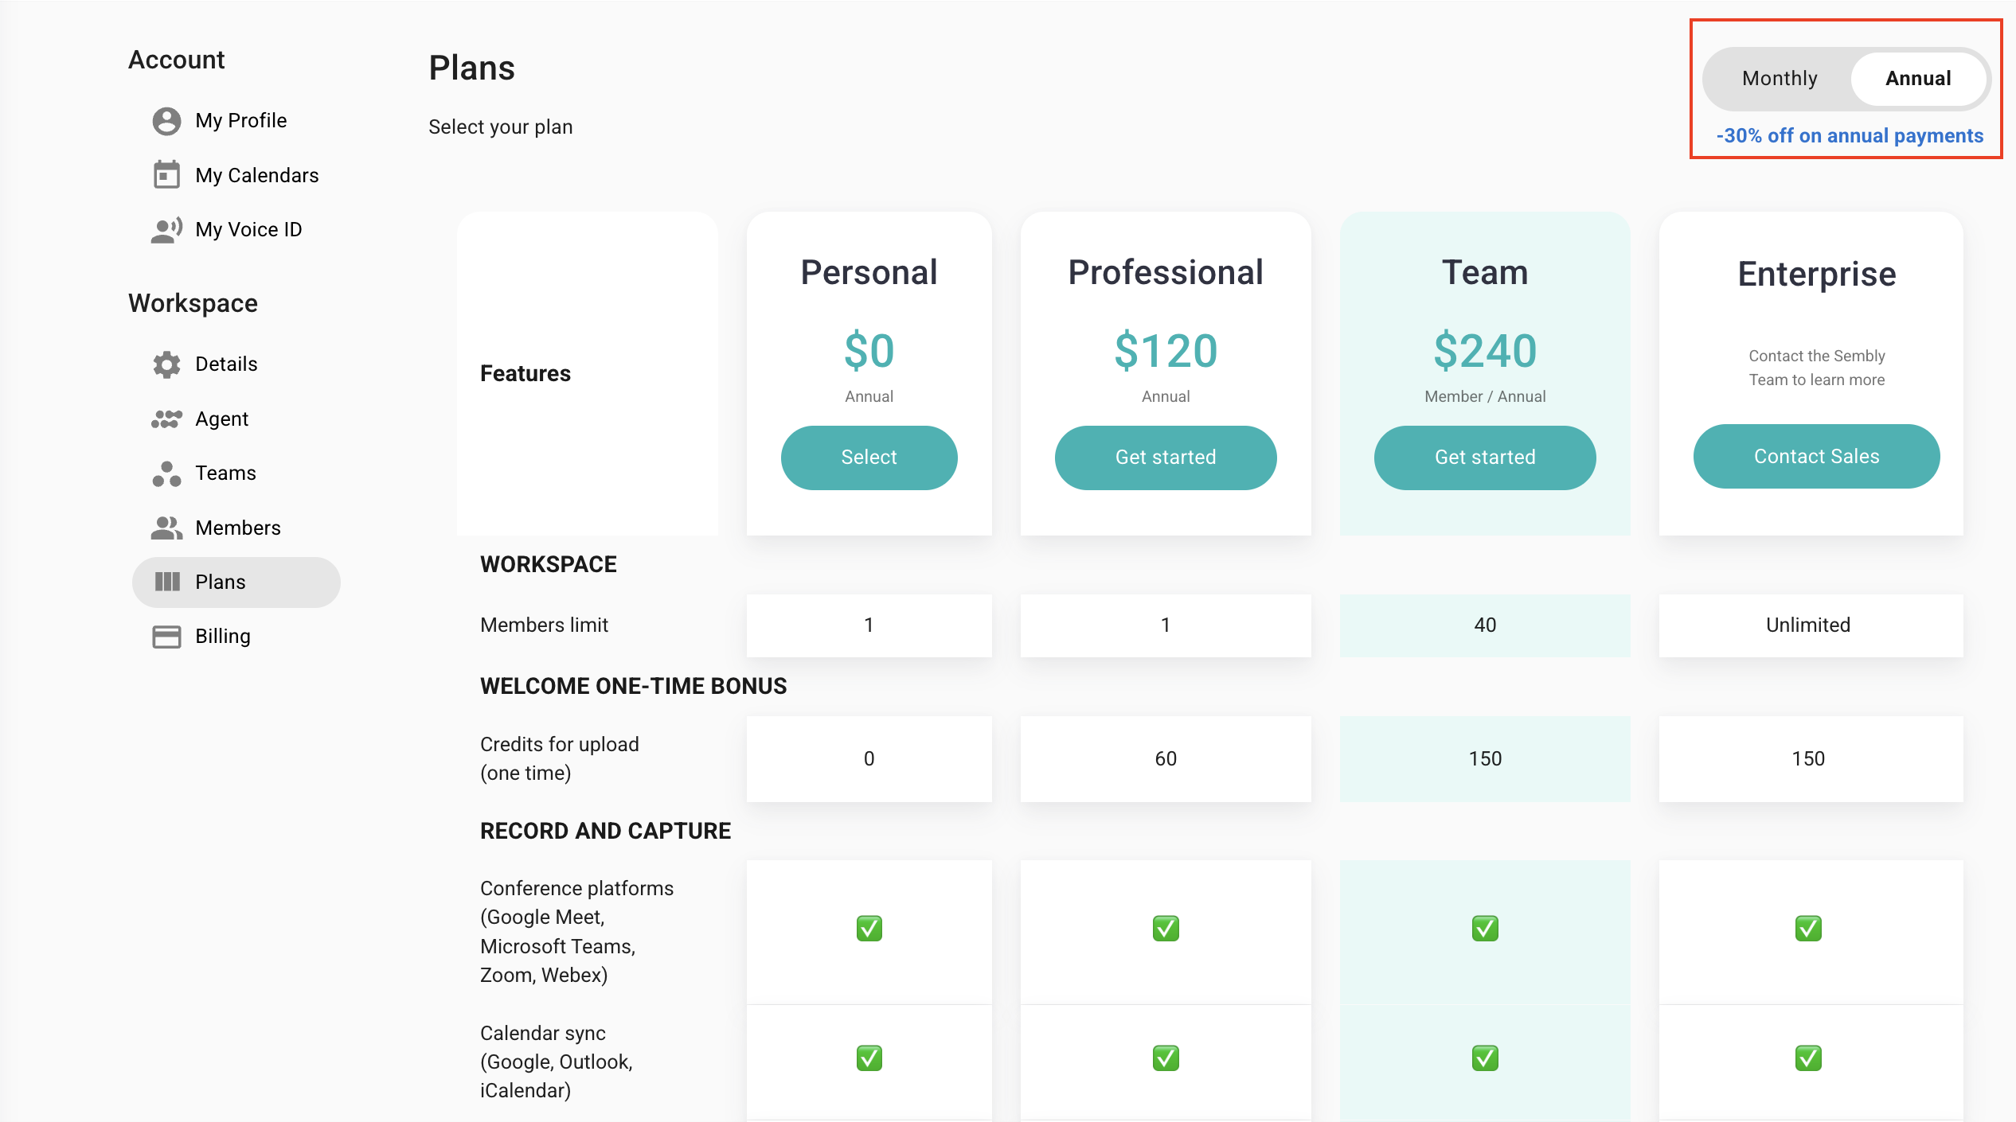Open the Billing menu item
2016x1122 pixels.
pyautogui.click(x=222, y=637)
